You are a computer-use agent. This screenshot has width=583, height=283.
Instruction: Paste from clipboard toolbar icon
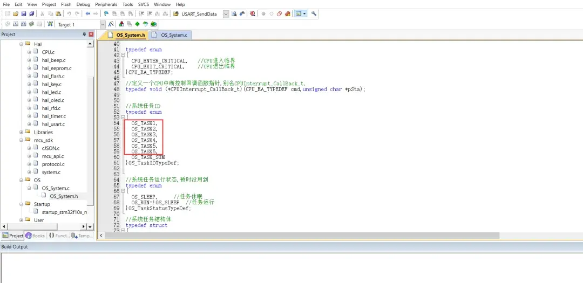(58, 13)
